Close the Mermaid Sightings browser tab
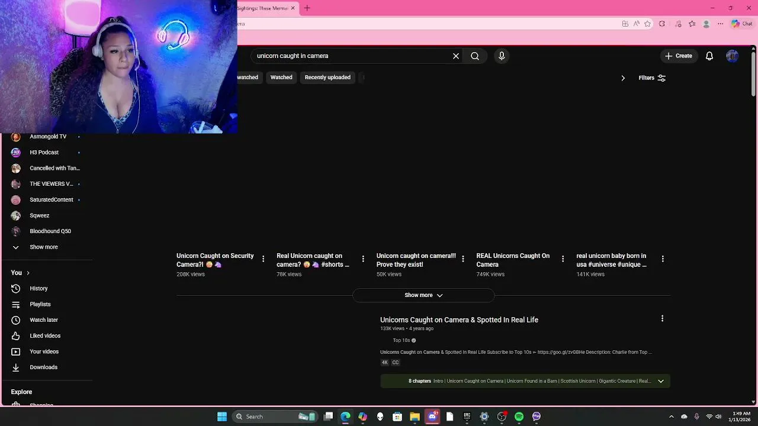The width and height of the screenshot is (758, 426). [293, 8]
